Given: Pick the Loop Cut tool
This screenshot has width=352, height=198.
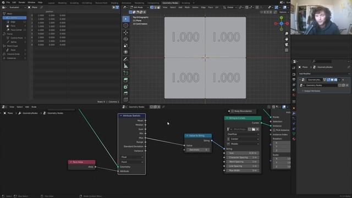Looking at the screenshot, I should click(126, 100).
